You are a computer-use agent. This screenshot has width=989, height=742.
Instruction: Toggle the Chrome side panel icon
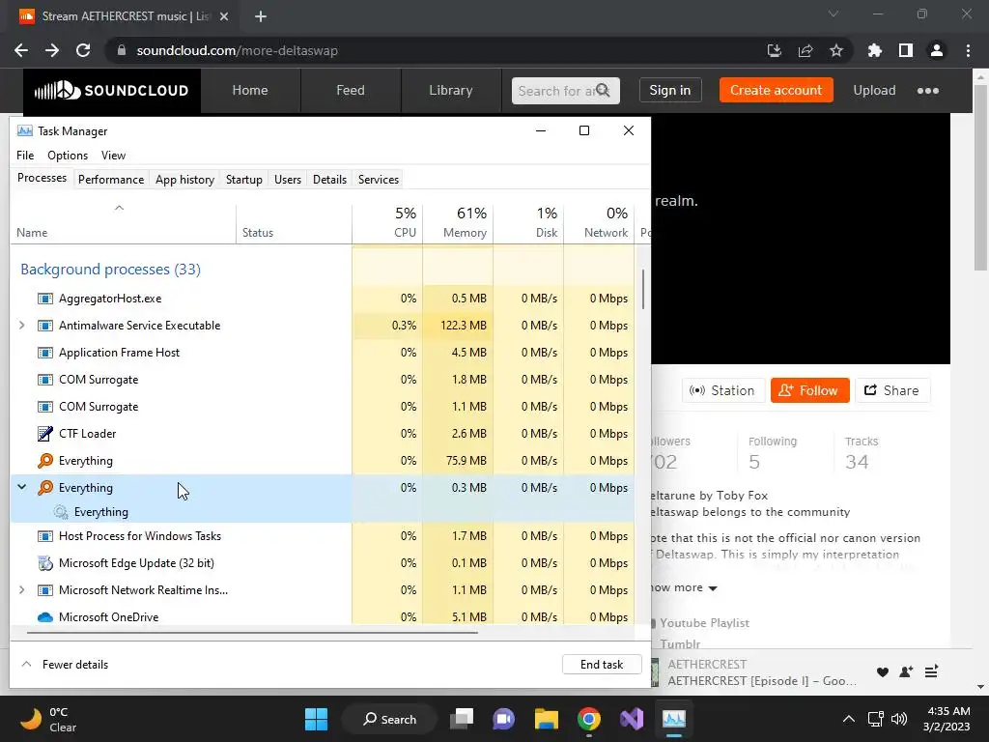pos(906,50)
